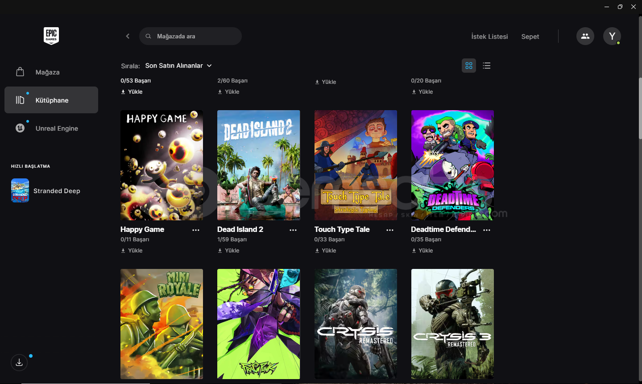The width and height of the screenshot is (642, 384).
Task: Open the Mini Royale cover art
Action: click(x=162, y=324)
